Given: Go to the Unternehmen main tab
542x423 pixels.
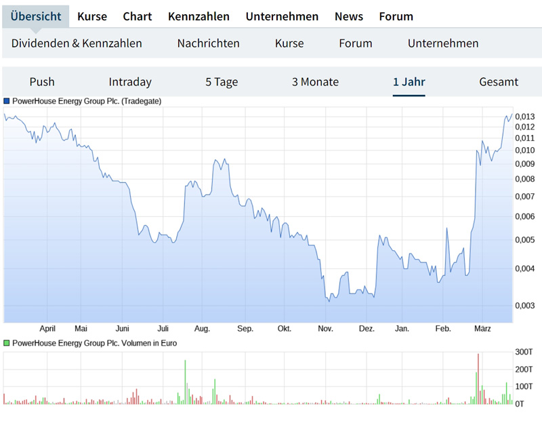Looking at the screenshot, I should coord(282,16).
